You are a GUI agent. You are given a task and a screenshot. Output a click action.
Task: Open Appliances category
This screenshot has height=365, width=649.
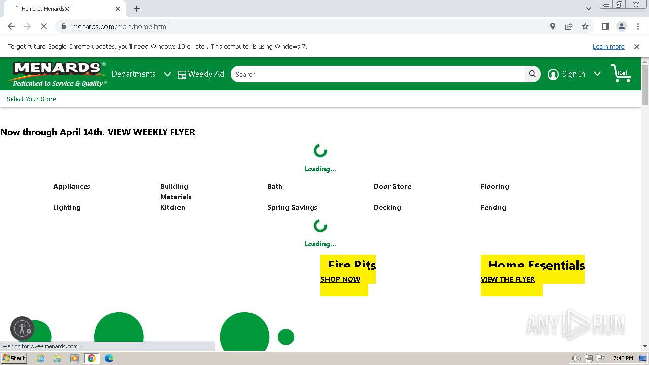pyautogui.click(x=71, y=186)
